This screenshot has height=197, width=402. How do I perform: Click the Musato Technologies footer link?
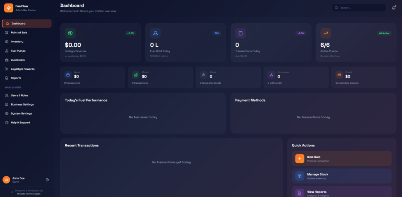(x=29, y=193)
